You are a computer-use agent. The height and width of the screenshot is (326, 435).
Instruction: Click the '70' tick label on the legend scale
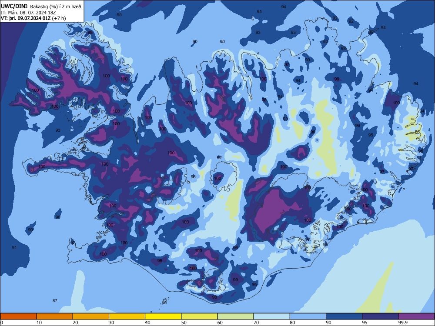pos(256,323)
